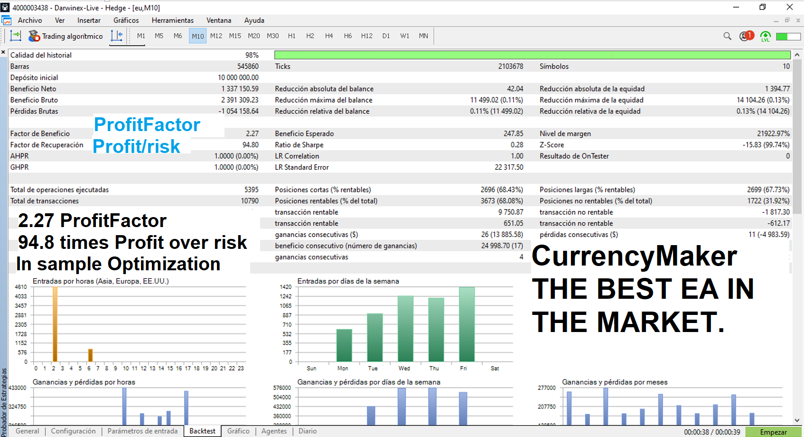
Task: Open the Parámetros de entrada tab
Action: click(142, 431)
